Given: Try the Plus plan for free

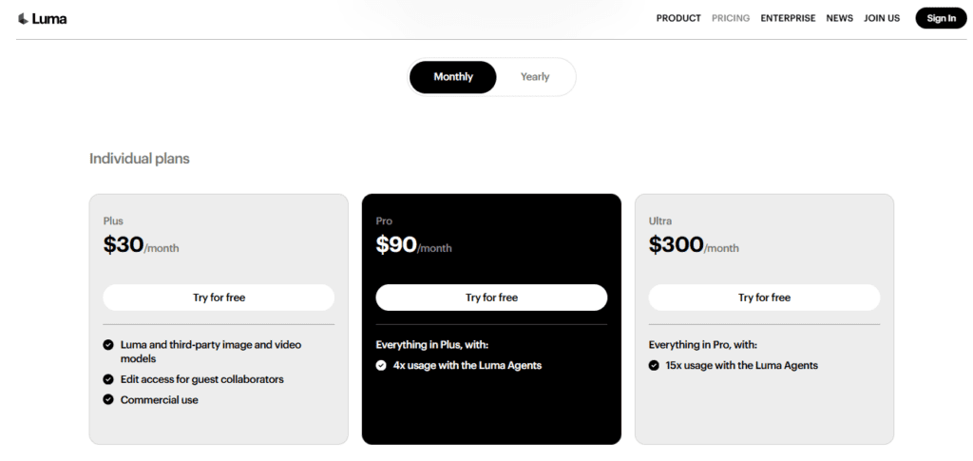Looking at the screenshot, I should [x=219, y=298].
